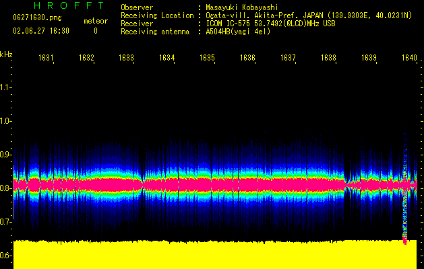Click the HROFFT title text
This screenshot has height=269, width=424.
point(69,5)
